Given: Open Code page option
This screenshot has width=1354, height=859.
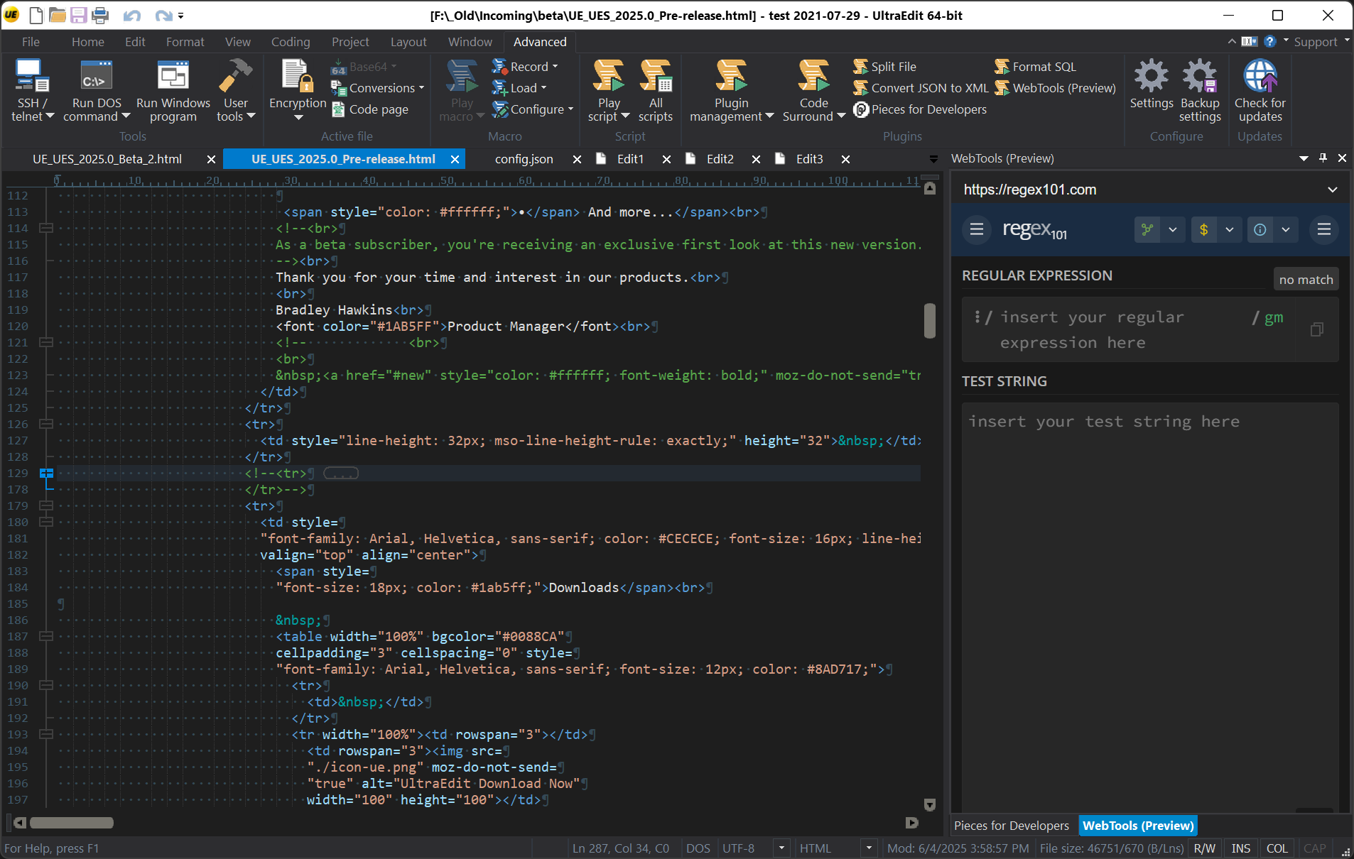Looking at the screenshot, I should (370, 109).
